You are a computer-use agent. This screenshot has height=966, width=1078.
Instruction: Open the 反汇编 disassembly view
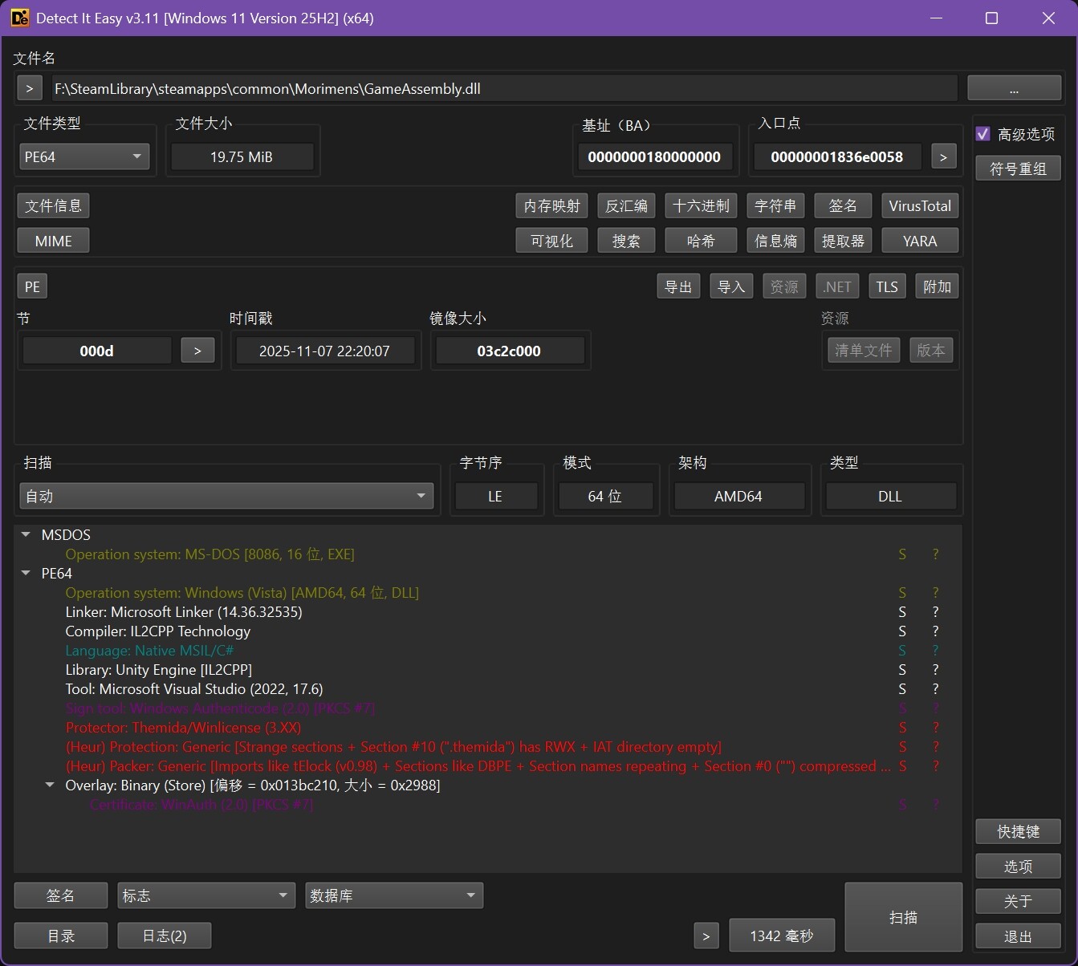[626, 206]
